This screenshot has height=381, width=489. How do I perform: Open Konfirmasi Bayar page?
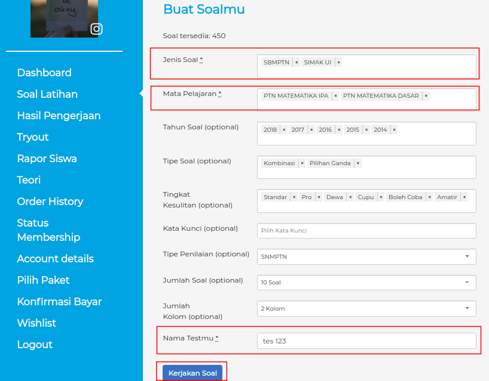click(60, 302)
